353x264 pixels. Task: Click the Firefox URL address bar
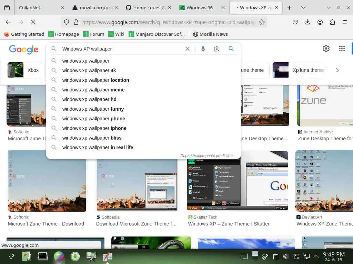tap(169, 22)
